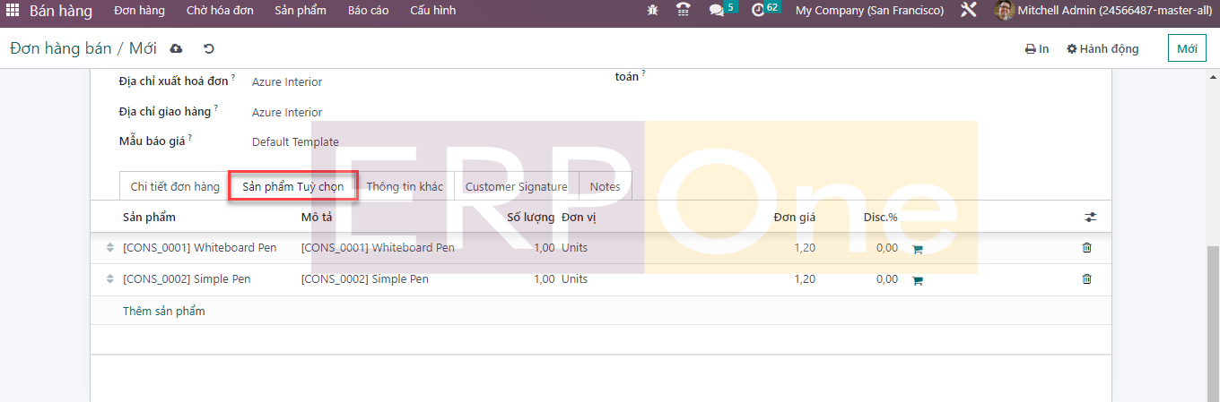Open the Hành động actions dropdown
1220x402 pixels.
click(1102, 49)
